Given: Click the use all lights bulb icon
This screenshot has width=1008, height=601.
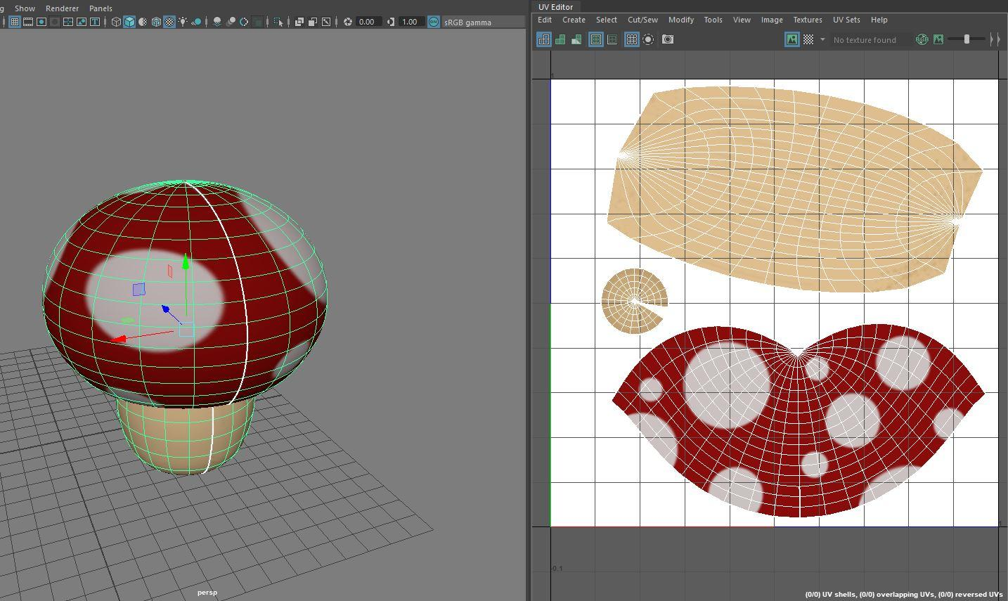Looking at the screenshot, I should [183, 22].
